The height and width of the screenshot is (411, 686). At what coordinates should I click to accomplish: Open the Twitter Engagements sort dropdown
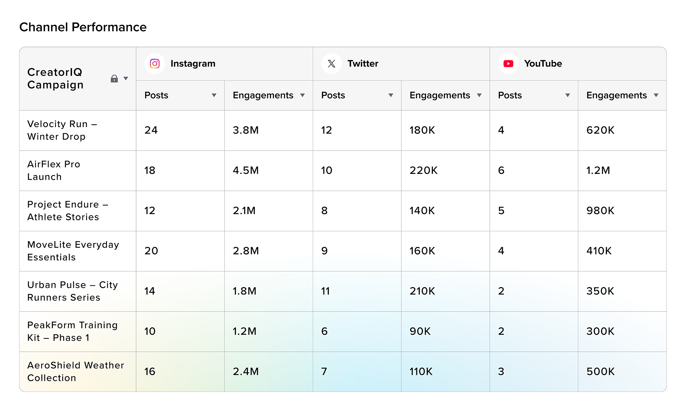pyautogui.click(x=479, y=95)
